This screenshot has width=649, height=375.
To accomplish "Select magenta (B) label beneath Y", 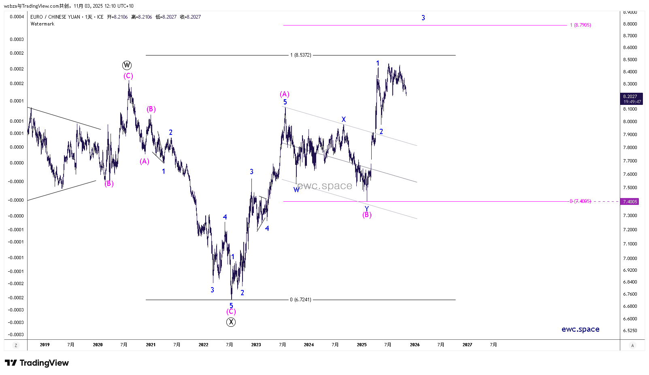I will coord(367,215).
